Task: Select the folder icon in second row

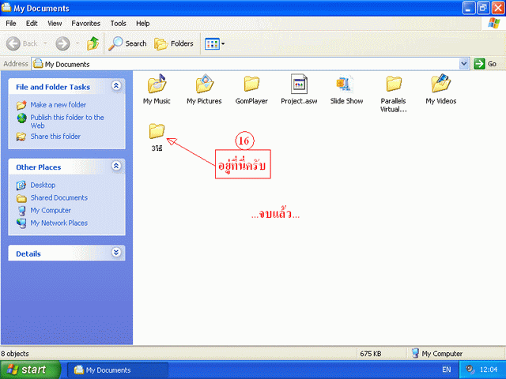Action: click(x=157, y=131)
